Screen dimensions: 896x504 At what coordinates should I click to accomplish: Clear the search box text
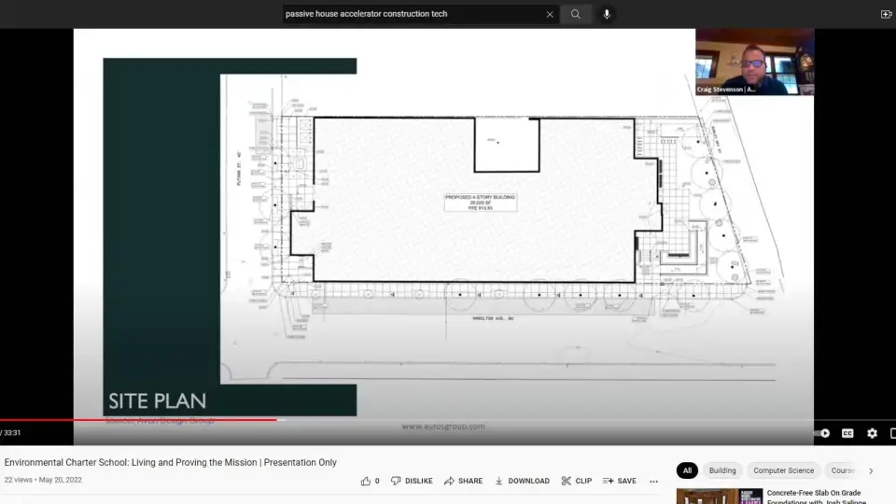pos(550,14)
